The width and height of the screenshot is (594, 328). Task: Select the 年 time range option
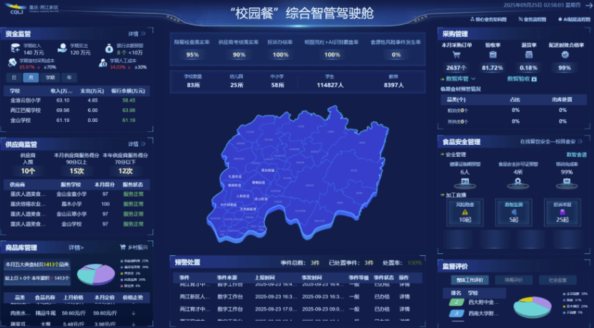tap(69, 77)
